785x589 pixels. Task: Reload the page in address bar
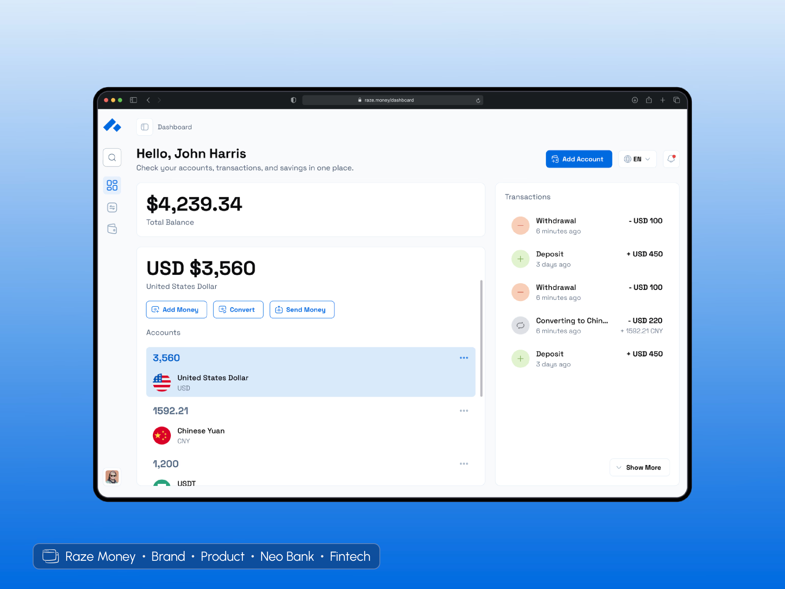pyautogui.click(x=478, y=100)
